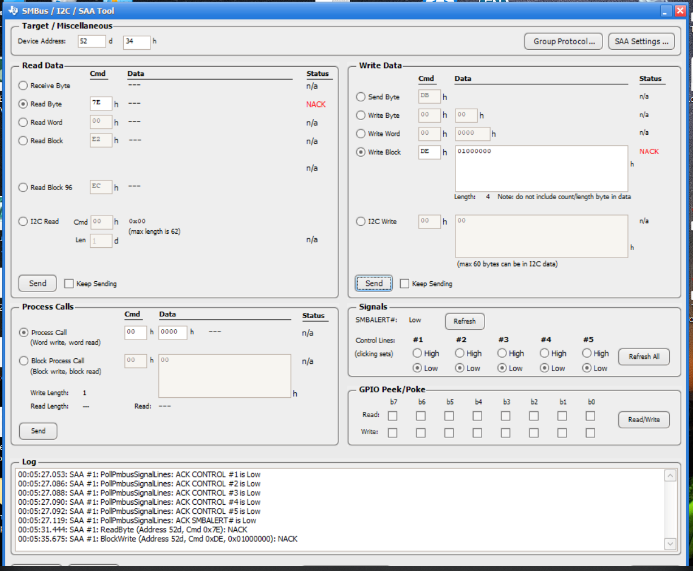Screen dimensions: 693x571
Task: Set control line #1 to High
Action: [417, 353]
